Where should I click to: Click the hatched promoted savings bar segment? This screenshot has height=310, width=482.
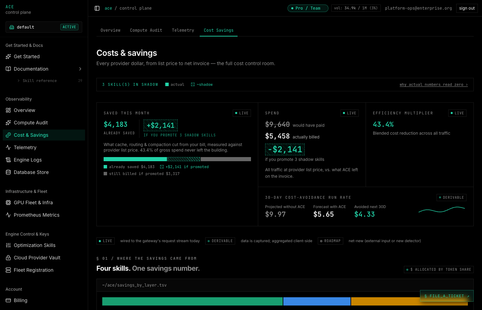click(184, 159)
